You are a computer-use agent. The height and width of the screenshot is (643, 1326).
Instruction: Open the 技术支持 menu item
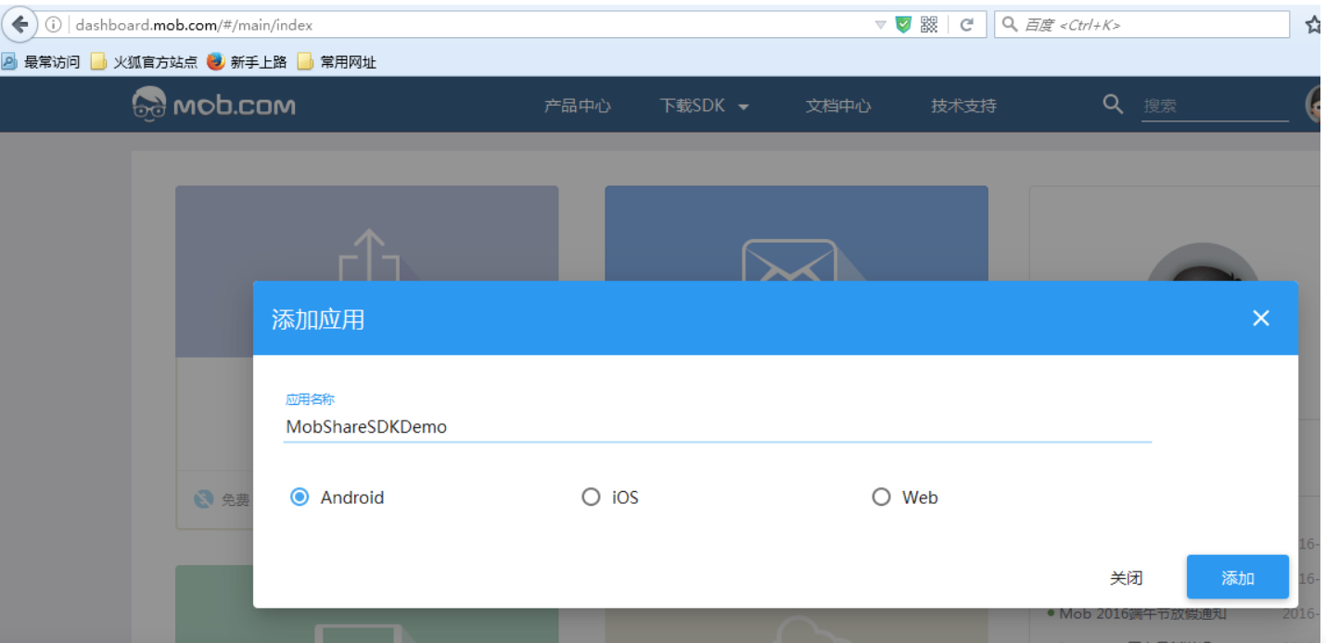point(963,106)
